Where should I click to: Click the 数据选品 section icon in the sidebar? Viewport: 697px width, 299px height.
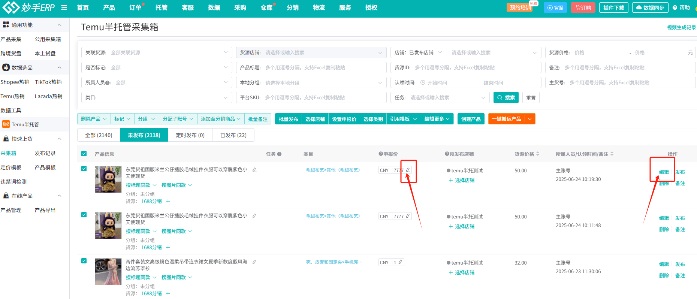coord(6,67)
